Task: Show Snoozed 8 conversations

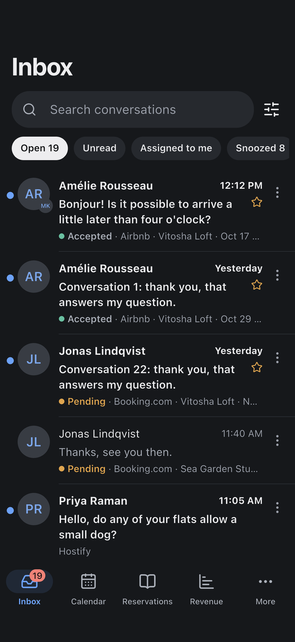Action: [258, 148]
